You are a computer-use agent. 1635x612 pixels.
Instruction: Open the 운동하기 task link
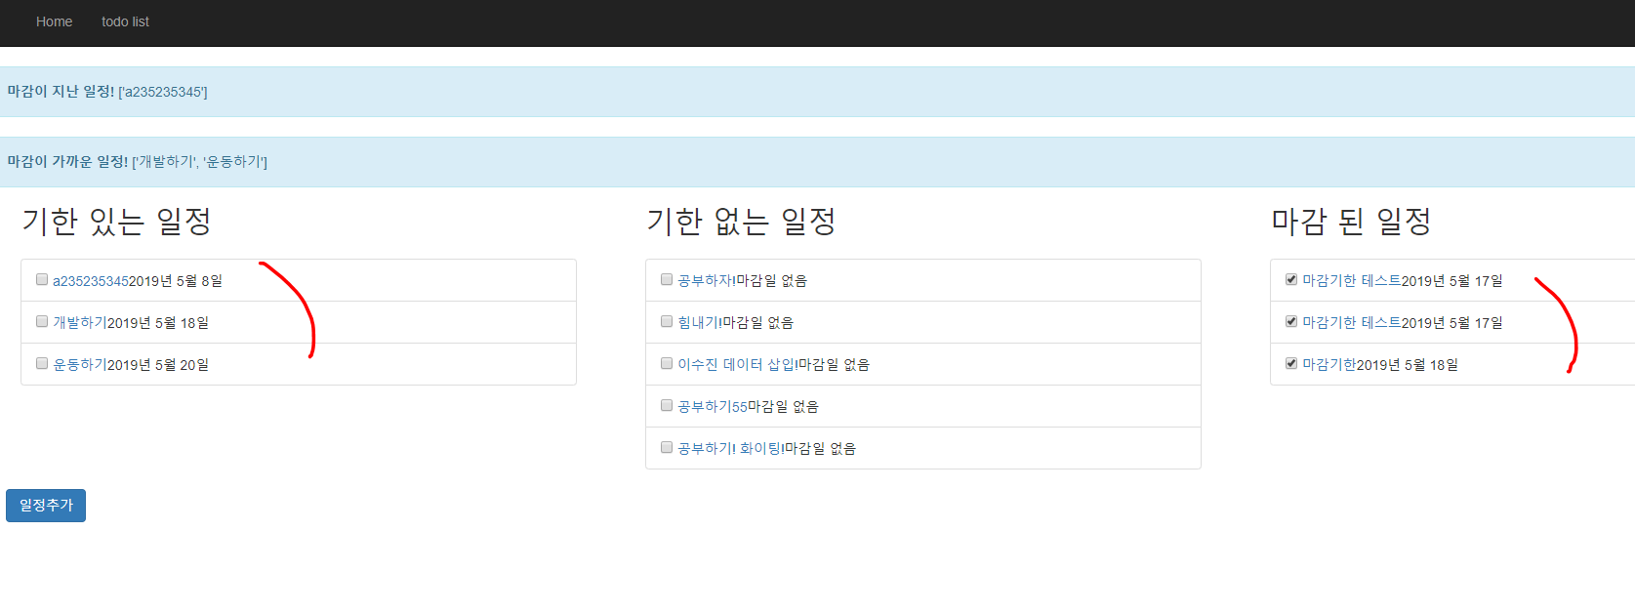coord(80,365)
